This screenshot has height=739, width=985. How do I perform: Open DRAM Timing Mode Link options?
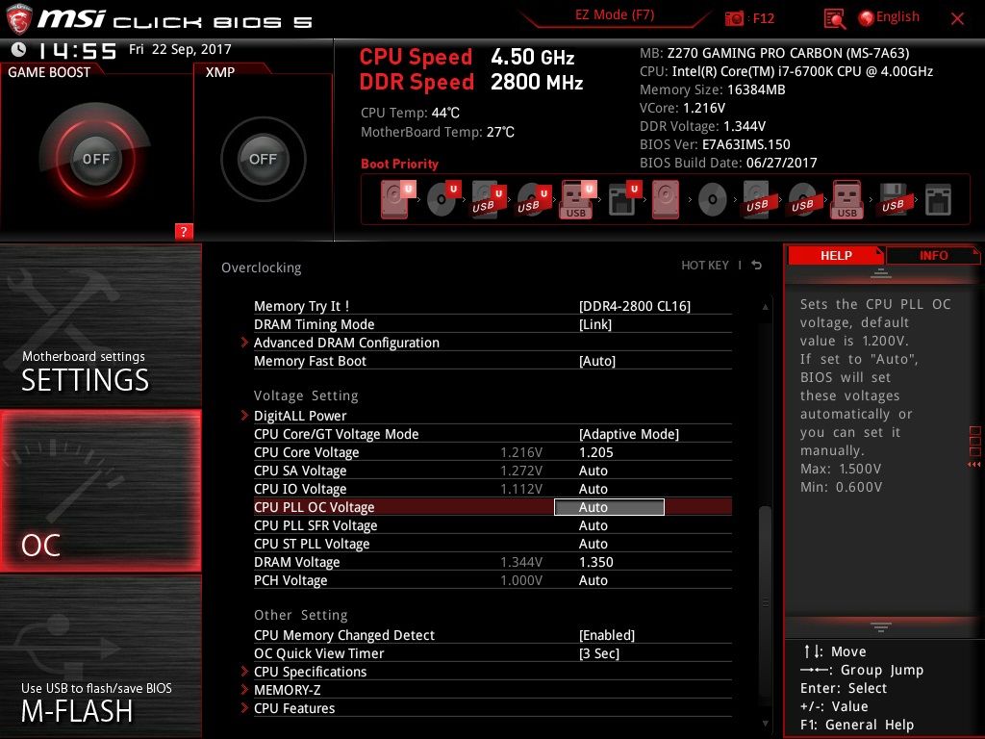[x=594, y=324]
